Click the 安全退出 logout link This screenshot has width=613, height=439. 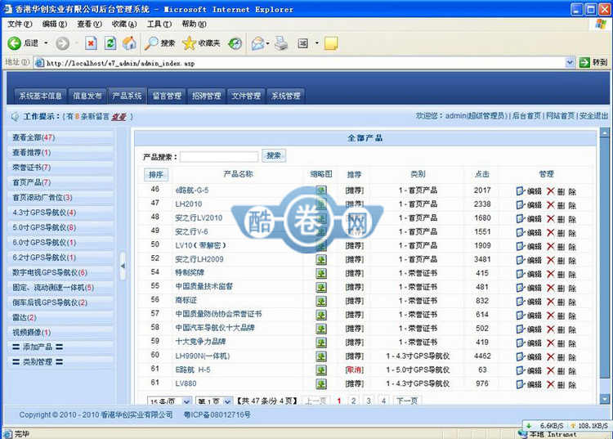(593, 116)
